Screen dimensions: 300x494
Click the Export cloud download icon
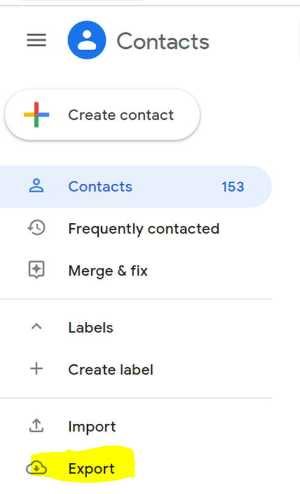(37, 468)
